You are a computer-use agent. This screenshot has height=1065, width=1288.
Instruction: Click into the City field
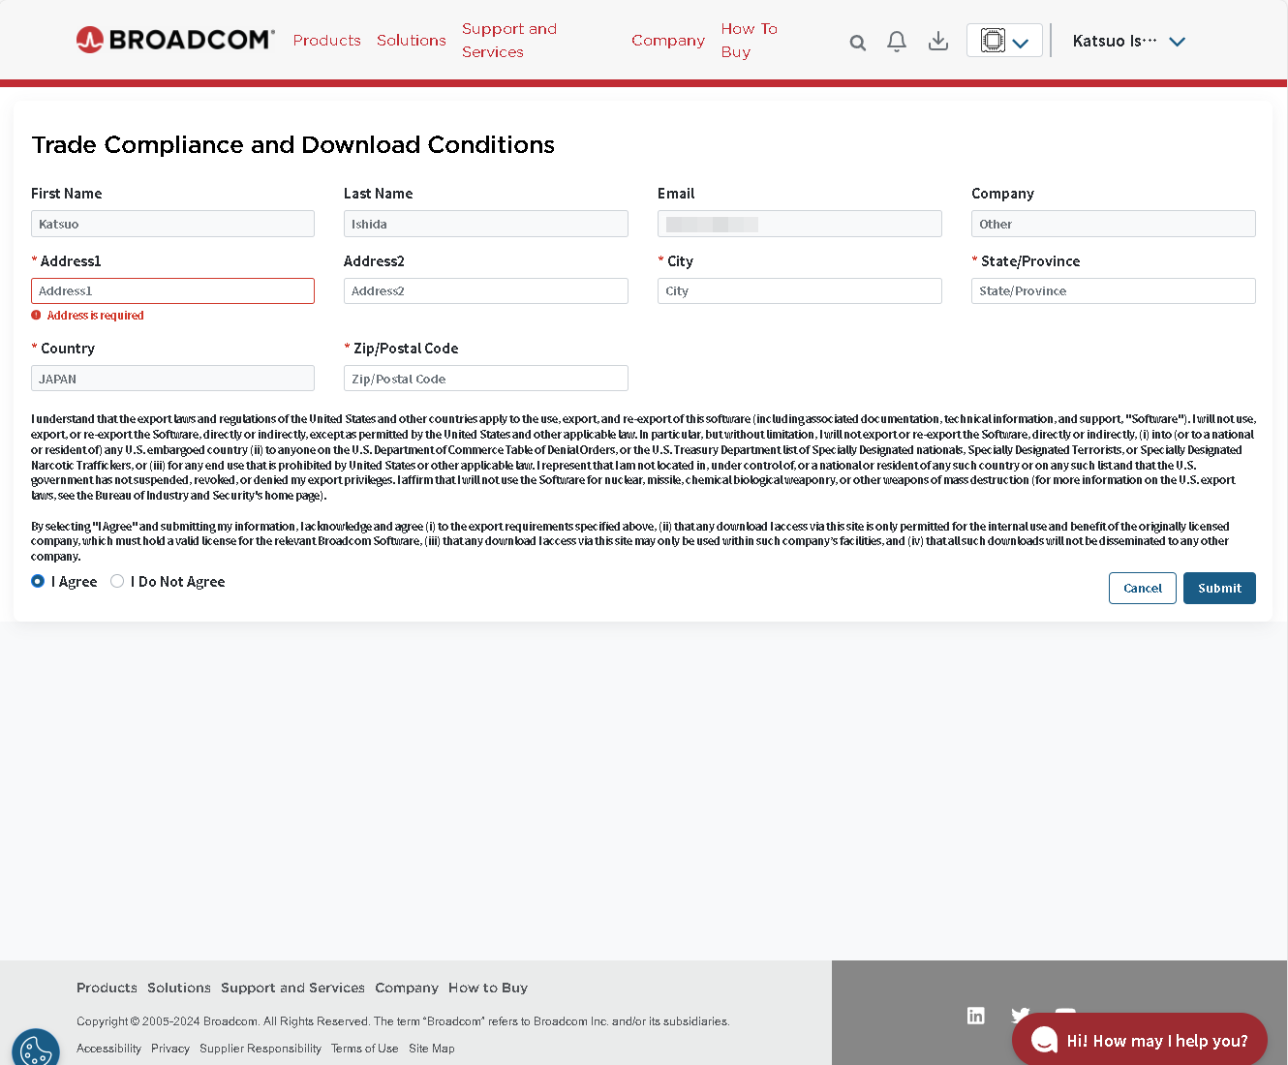[800, 290]
